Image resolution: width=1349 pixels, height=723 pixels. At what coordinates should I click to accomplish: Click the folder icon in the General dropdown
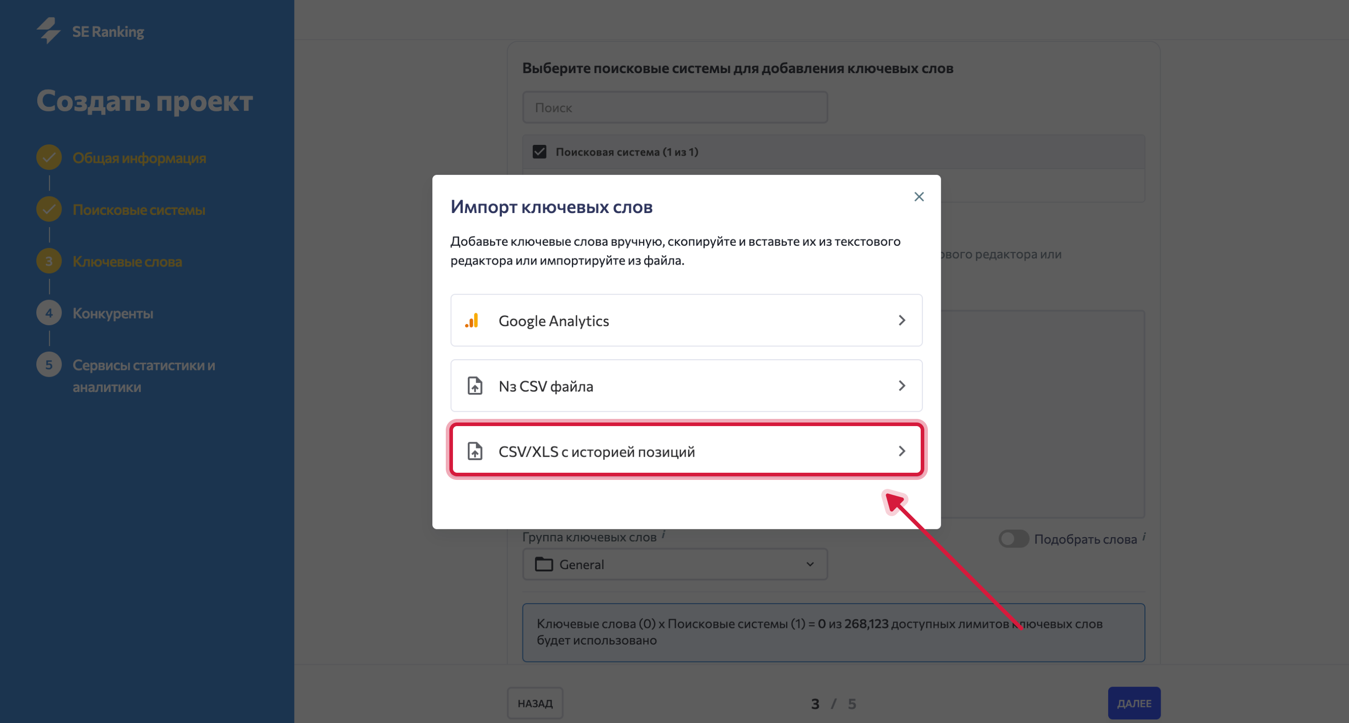(544, 564)
